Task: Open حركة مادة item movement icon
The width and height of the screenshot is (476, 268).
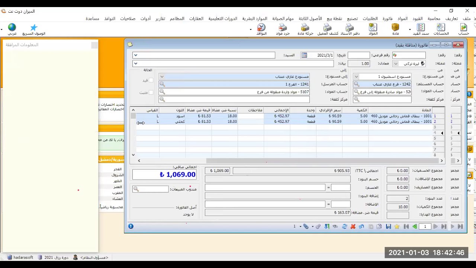Action: click(x=305, y=29)
